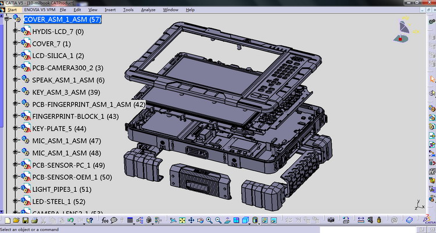Click the Zoom In magnifier icon
The image size is (436, 233).
point(209,220)
